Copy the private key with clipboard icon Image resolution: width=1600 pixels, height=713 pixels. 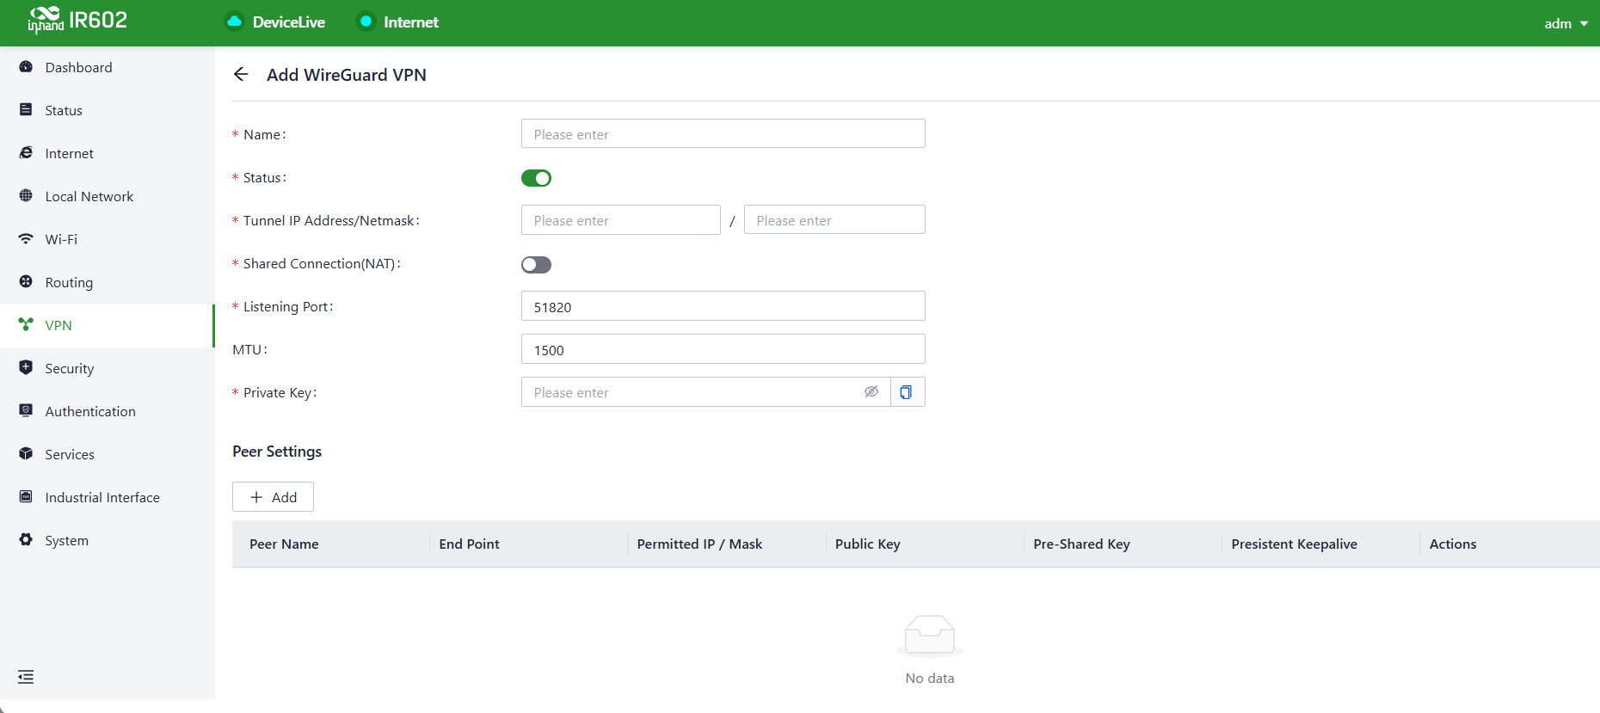point(908,392)
